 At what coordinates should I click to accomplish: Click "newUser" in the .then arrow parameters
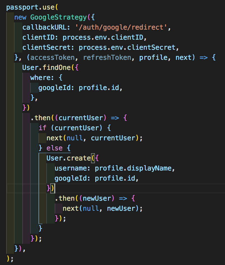tap(97, 198)
